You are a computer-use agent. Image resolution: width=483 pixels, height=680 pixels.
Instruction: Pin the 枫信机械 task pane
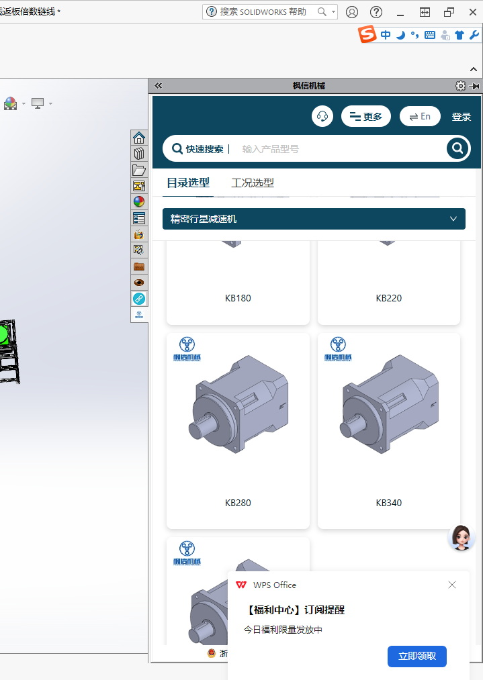474,86
